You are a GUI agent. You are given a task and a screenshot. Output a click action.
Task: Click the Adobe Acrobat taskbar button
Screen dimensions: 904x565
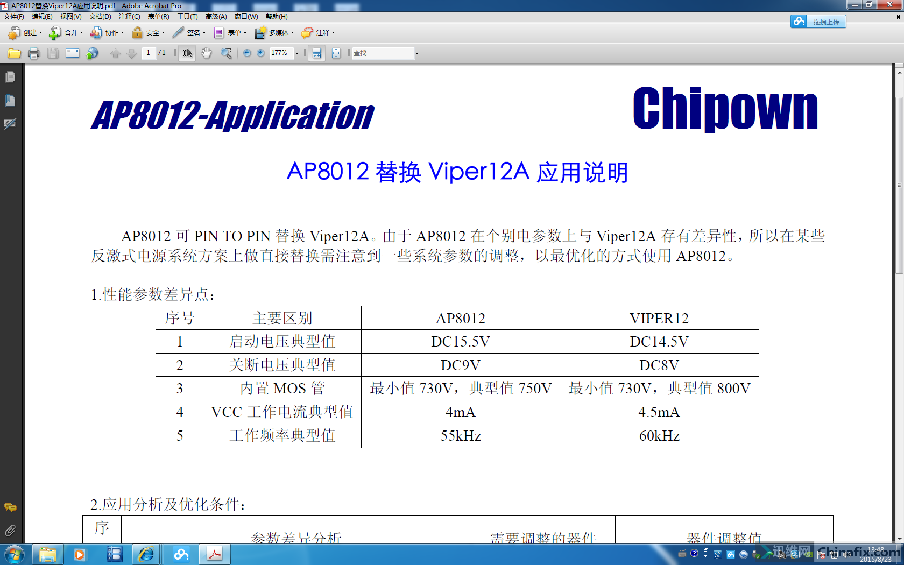click(215, 554)
